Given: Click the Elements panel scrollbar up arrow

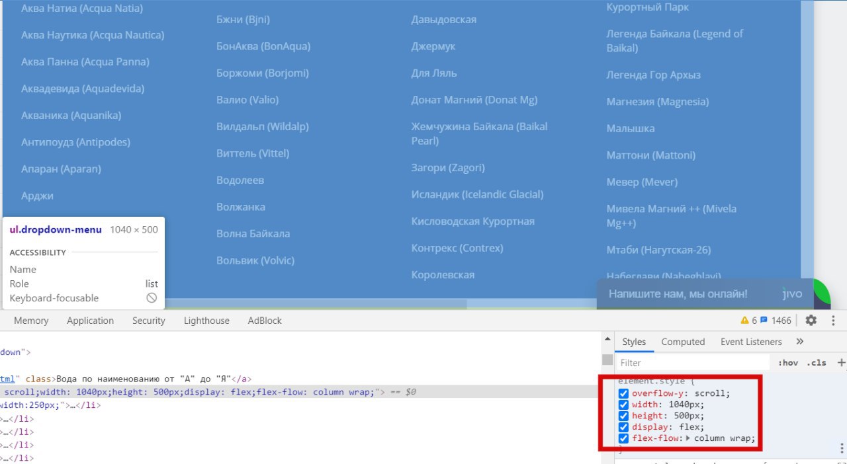Looking at the screenshot, I should (607, 339).
